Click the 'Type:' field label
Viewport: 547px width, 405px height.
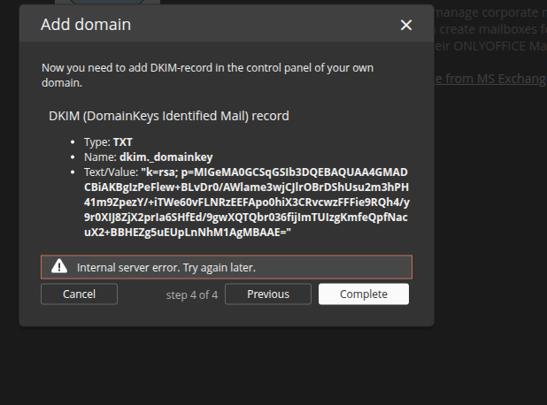pos(97,141)
